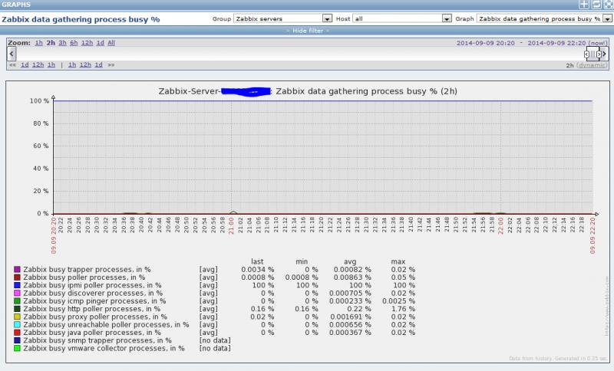The width and height of the screenshot is (614, 371).
Task: Click the http poller dark green legend swatch
Action: coord(17,309)
